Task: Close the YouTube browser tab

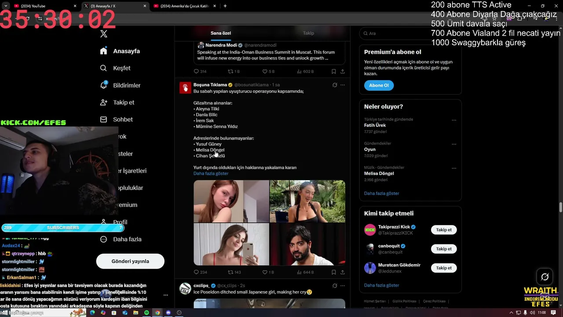Action: tap(75, 6)
